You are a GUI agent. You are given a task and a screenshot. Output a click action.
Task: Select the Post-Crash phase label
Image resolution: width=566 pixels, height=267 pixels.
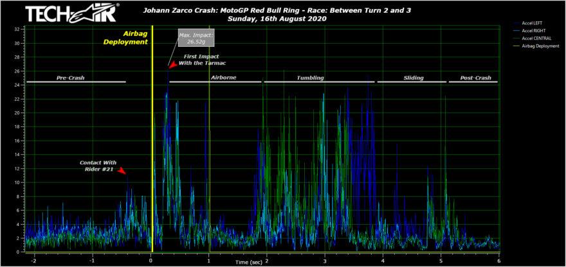click(475, 78)
